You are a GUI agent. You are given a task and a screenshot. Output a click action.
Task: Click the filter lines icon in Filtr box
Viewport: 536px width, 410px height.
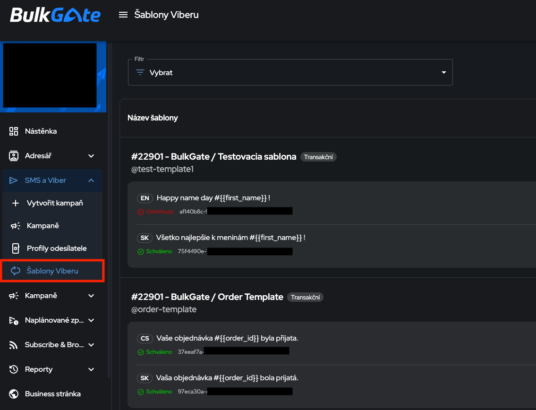(140, 72)
